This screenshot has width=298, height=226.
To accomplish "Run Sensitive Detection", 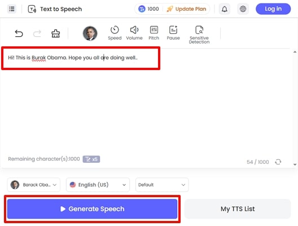I will (199, 35).
